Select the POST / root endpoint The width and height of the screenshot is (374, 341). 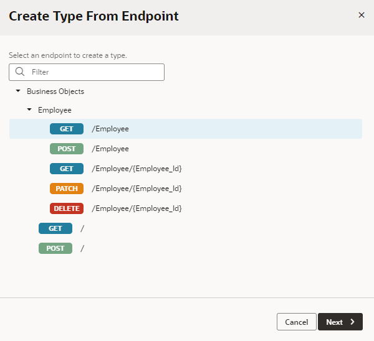[x=186, y=248]
